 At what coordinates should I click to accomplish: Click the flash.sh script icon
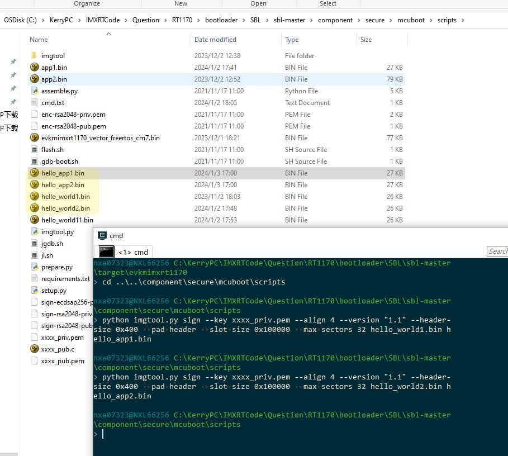click(x=34, y=149)
